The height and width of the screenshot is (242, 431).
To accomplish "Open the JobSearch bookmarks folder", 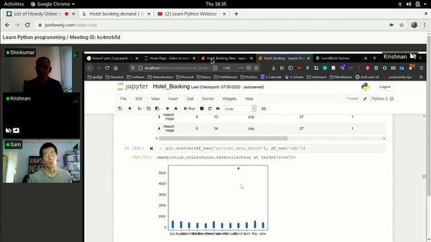I will [x=317, y=77].
